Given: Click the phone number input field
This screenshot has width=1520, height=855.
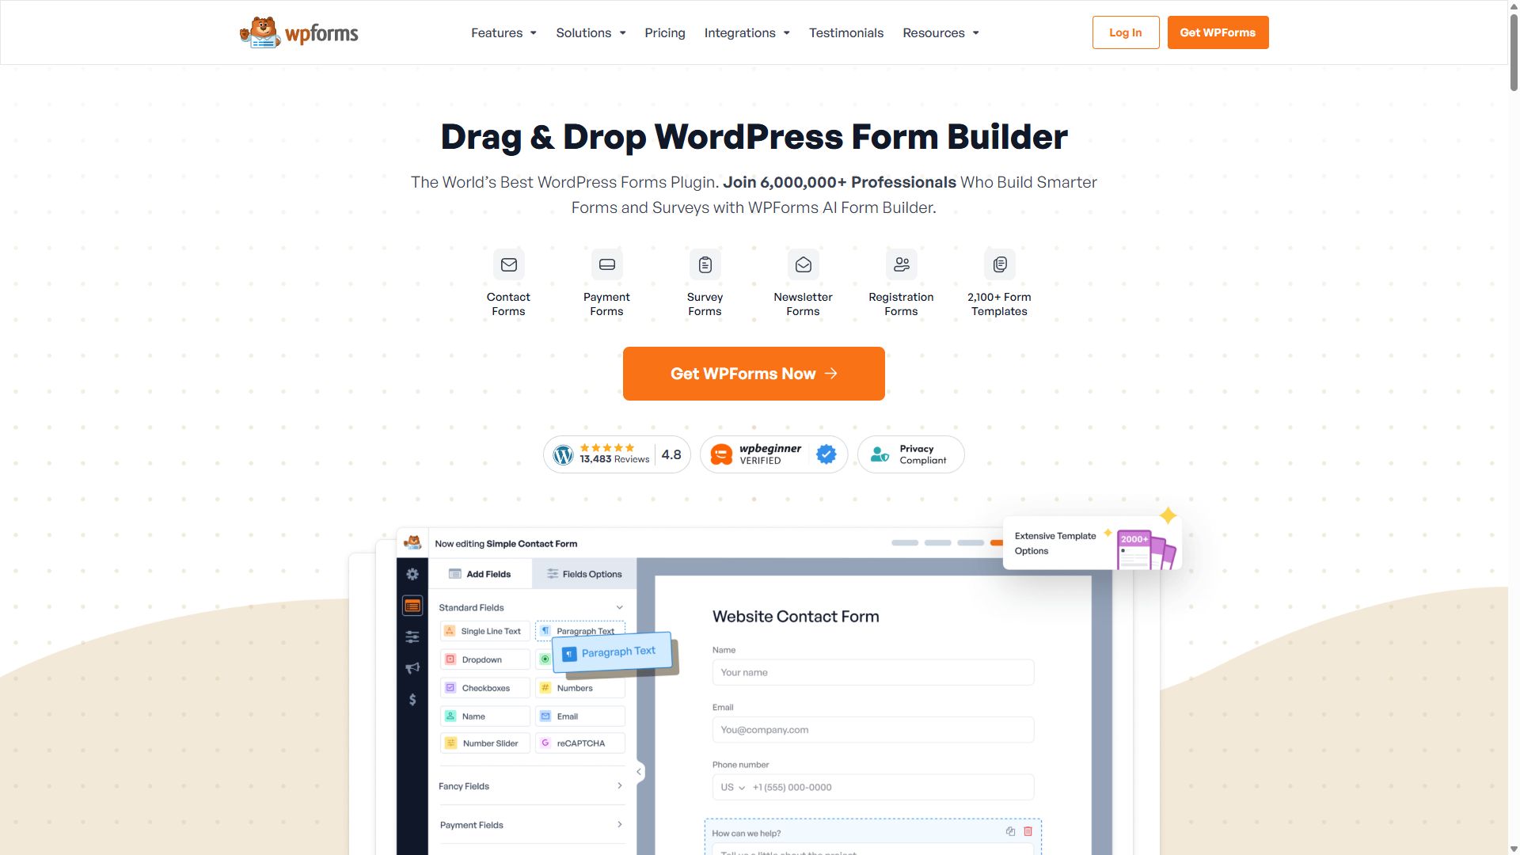Looking at the screenshot, I should pyautogui.click(x=873, y=787).
